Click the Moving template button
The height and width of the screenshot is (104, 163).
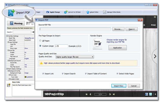tap(16, 23)
